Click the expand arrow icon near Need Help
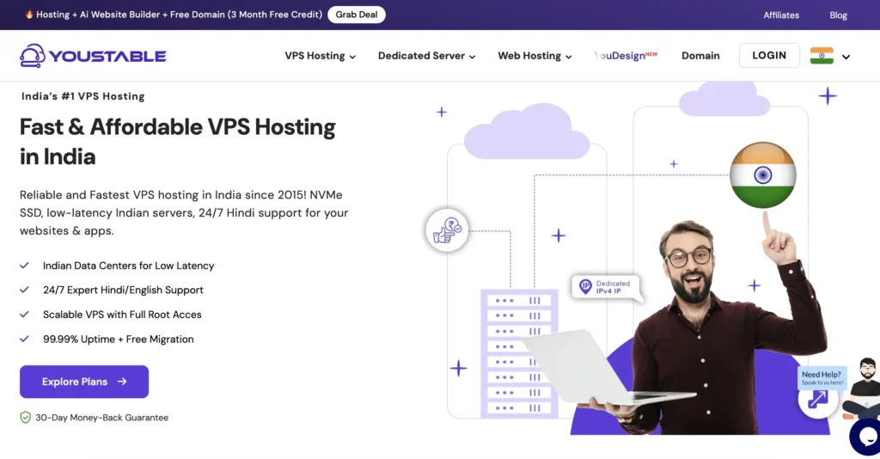The image size is (880, 459). click(817, 400)
